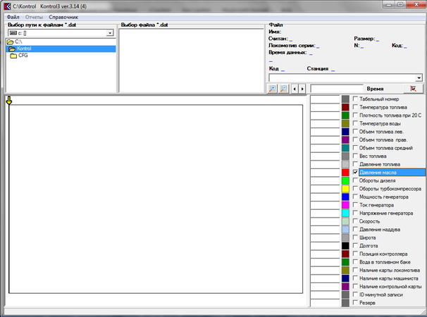This screenshot has height=317, width=427.
Task: Click the time input field beside Время
Action: pos(335,89)
